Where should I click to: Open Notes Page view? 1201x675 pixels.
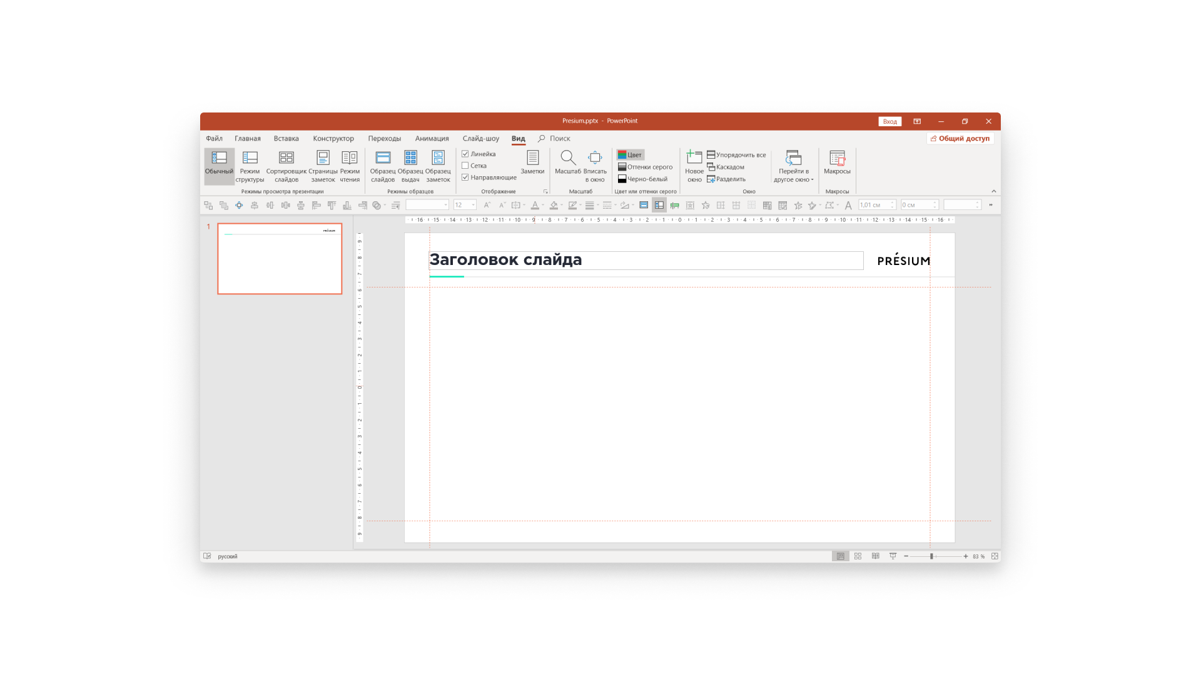322,166
